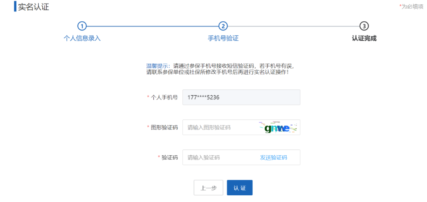Click the 个人手机号 field showing 177****5236
This screenshot has height=202, width=427.
[x=241, y=97]
